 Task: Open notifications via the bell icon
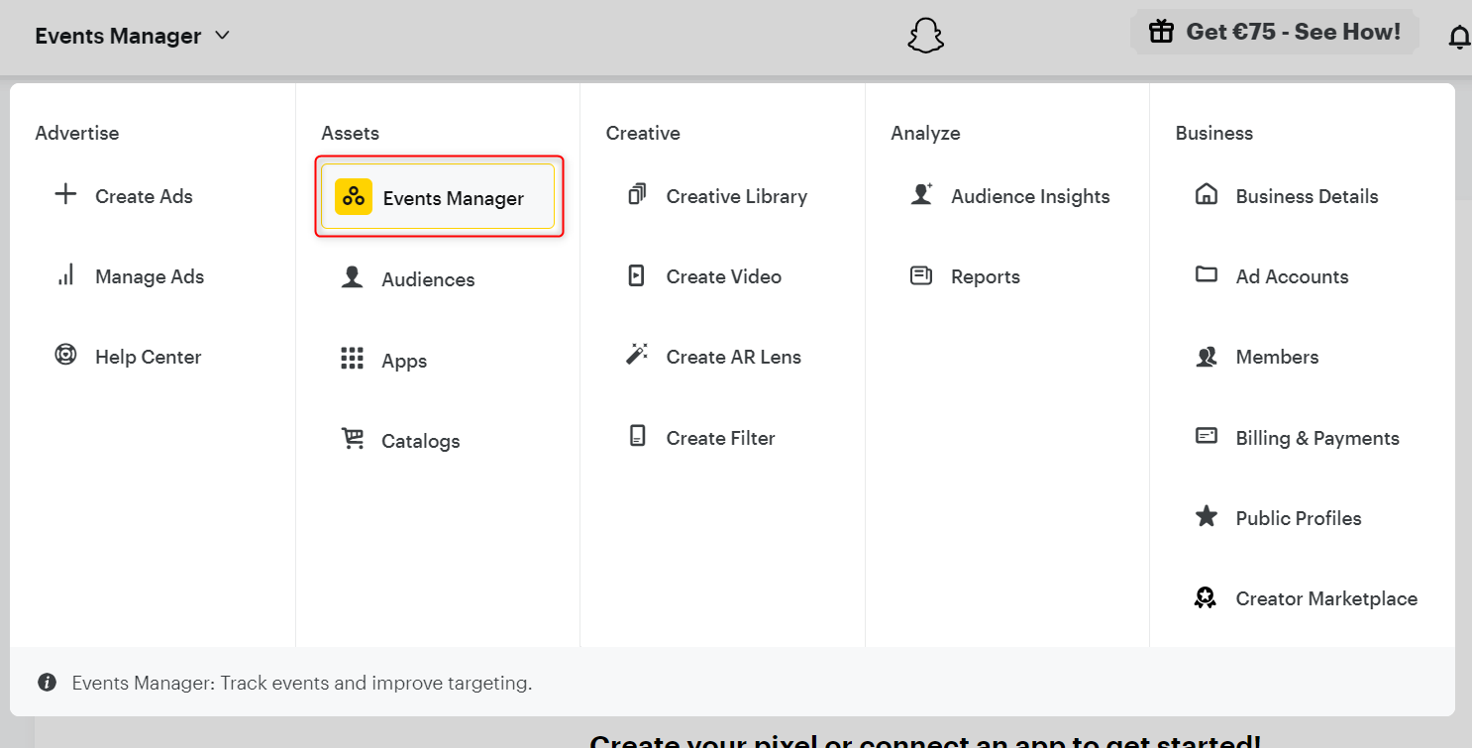coord(1459,38)
